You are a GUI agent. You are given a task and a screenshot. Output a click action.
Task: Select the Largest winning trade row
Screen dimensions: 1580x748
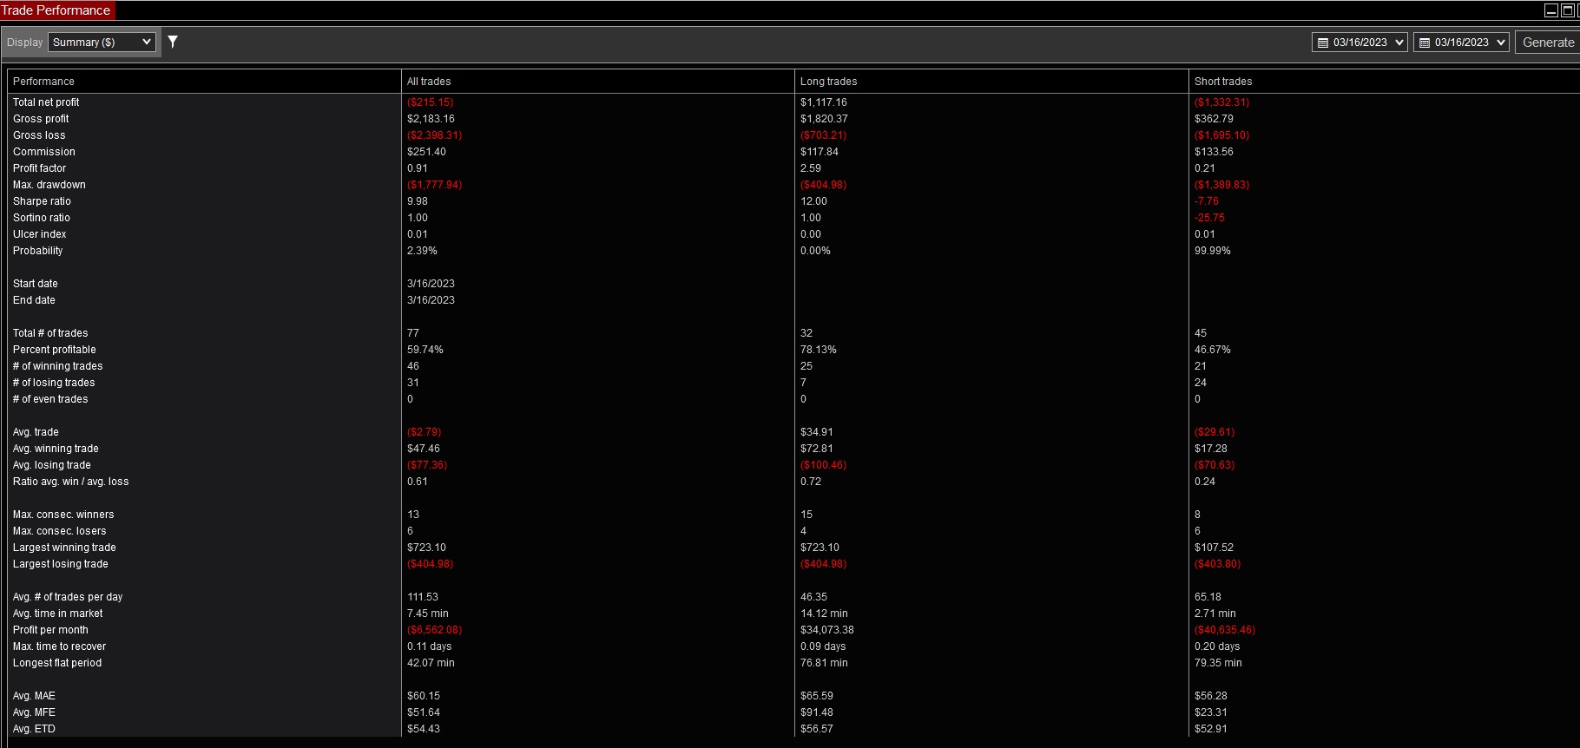click(x=64, y=548)
